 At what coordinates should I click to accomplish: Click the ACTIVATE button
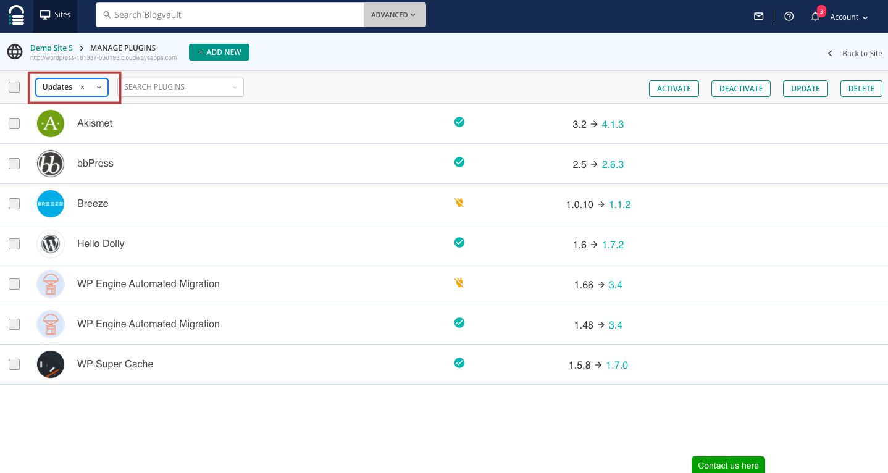[674, 88]
